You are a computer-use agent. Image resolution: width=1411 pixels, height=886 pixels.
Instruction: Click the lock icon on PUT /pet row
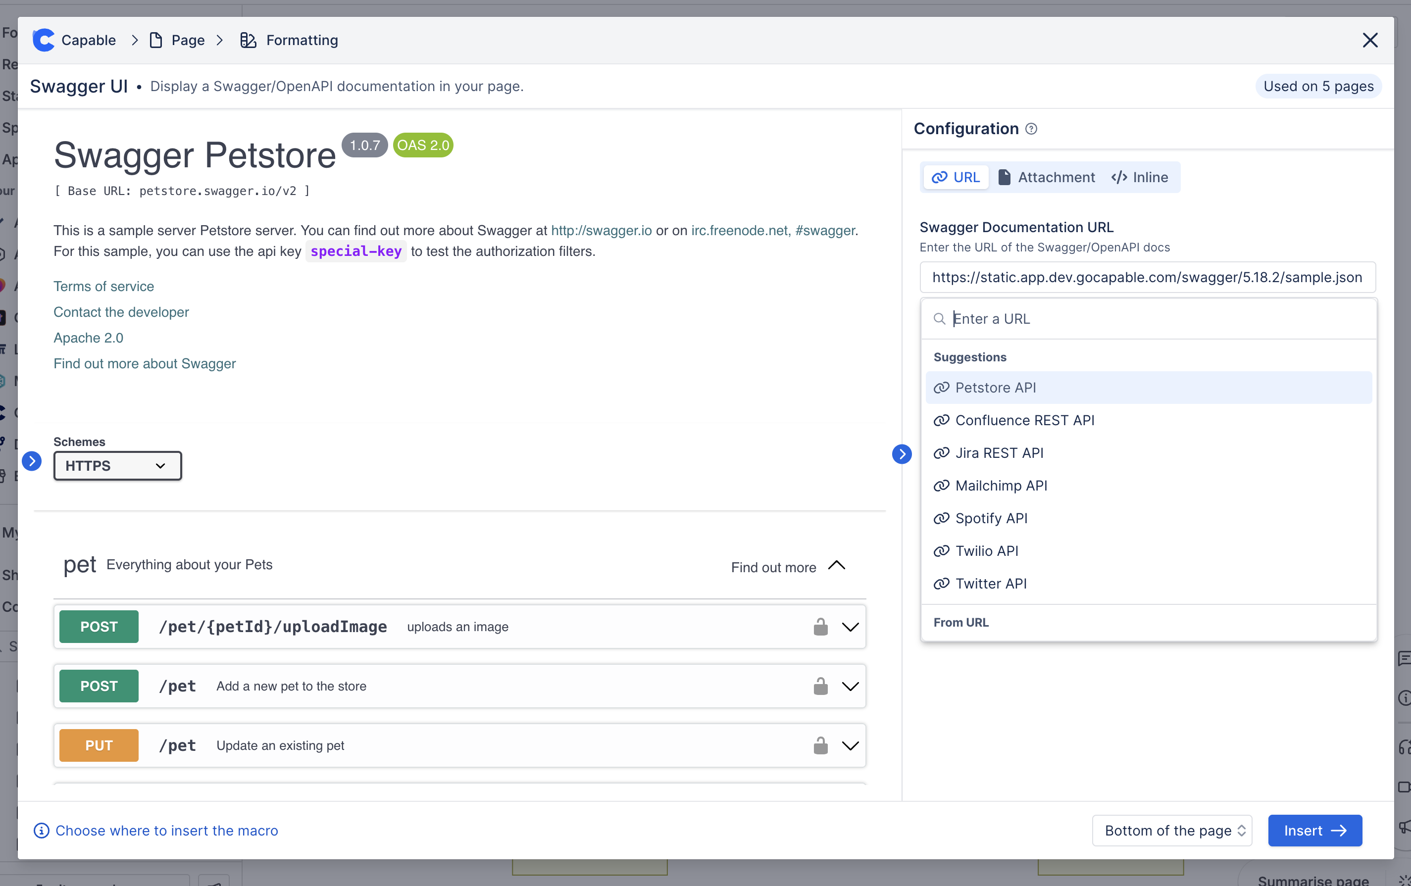click(x=820, y=745)
